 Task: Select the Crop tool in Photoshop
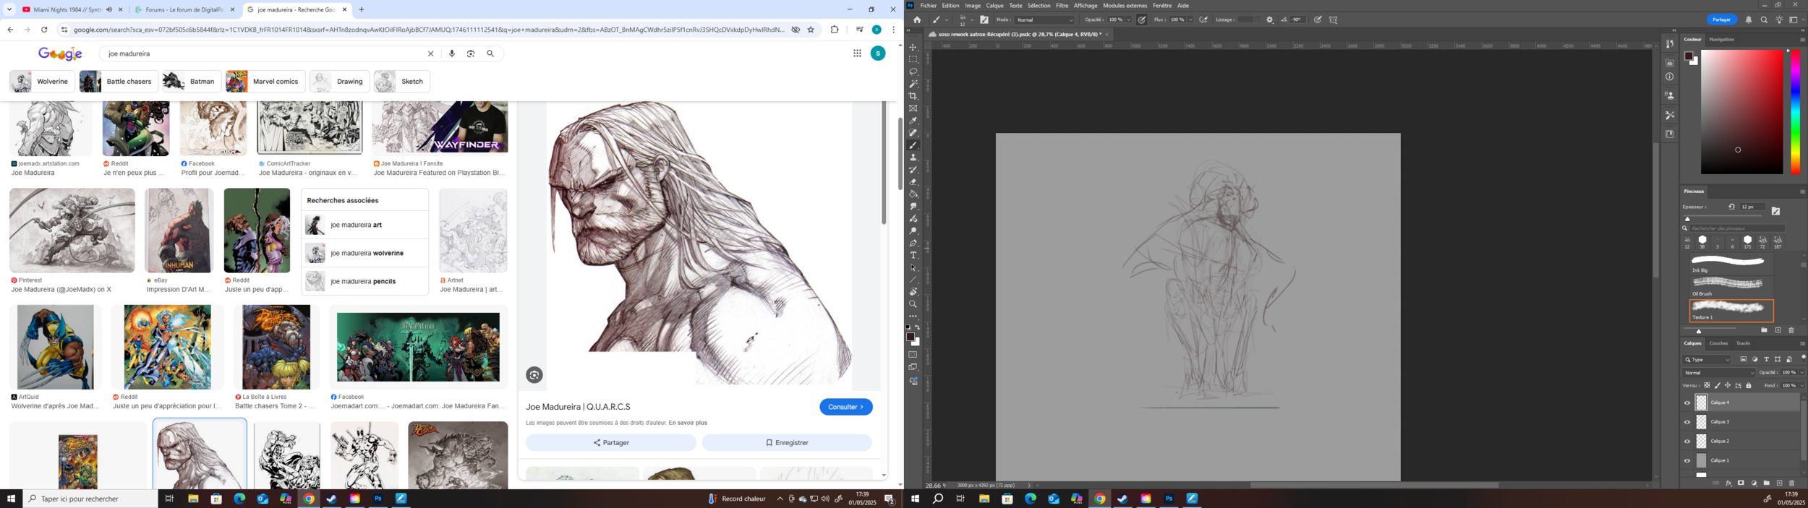point(913,96)
